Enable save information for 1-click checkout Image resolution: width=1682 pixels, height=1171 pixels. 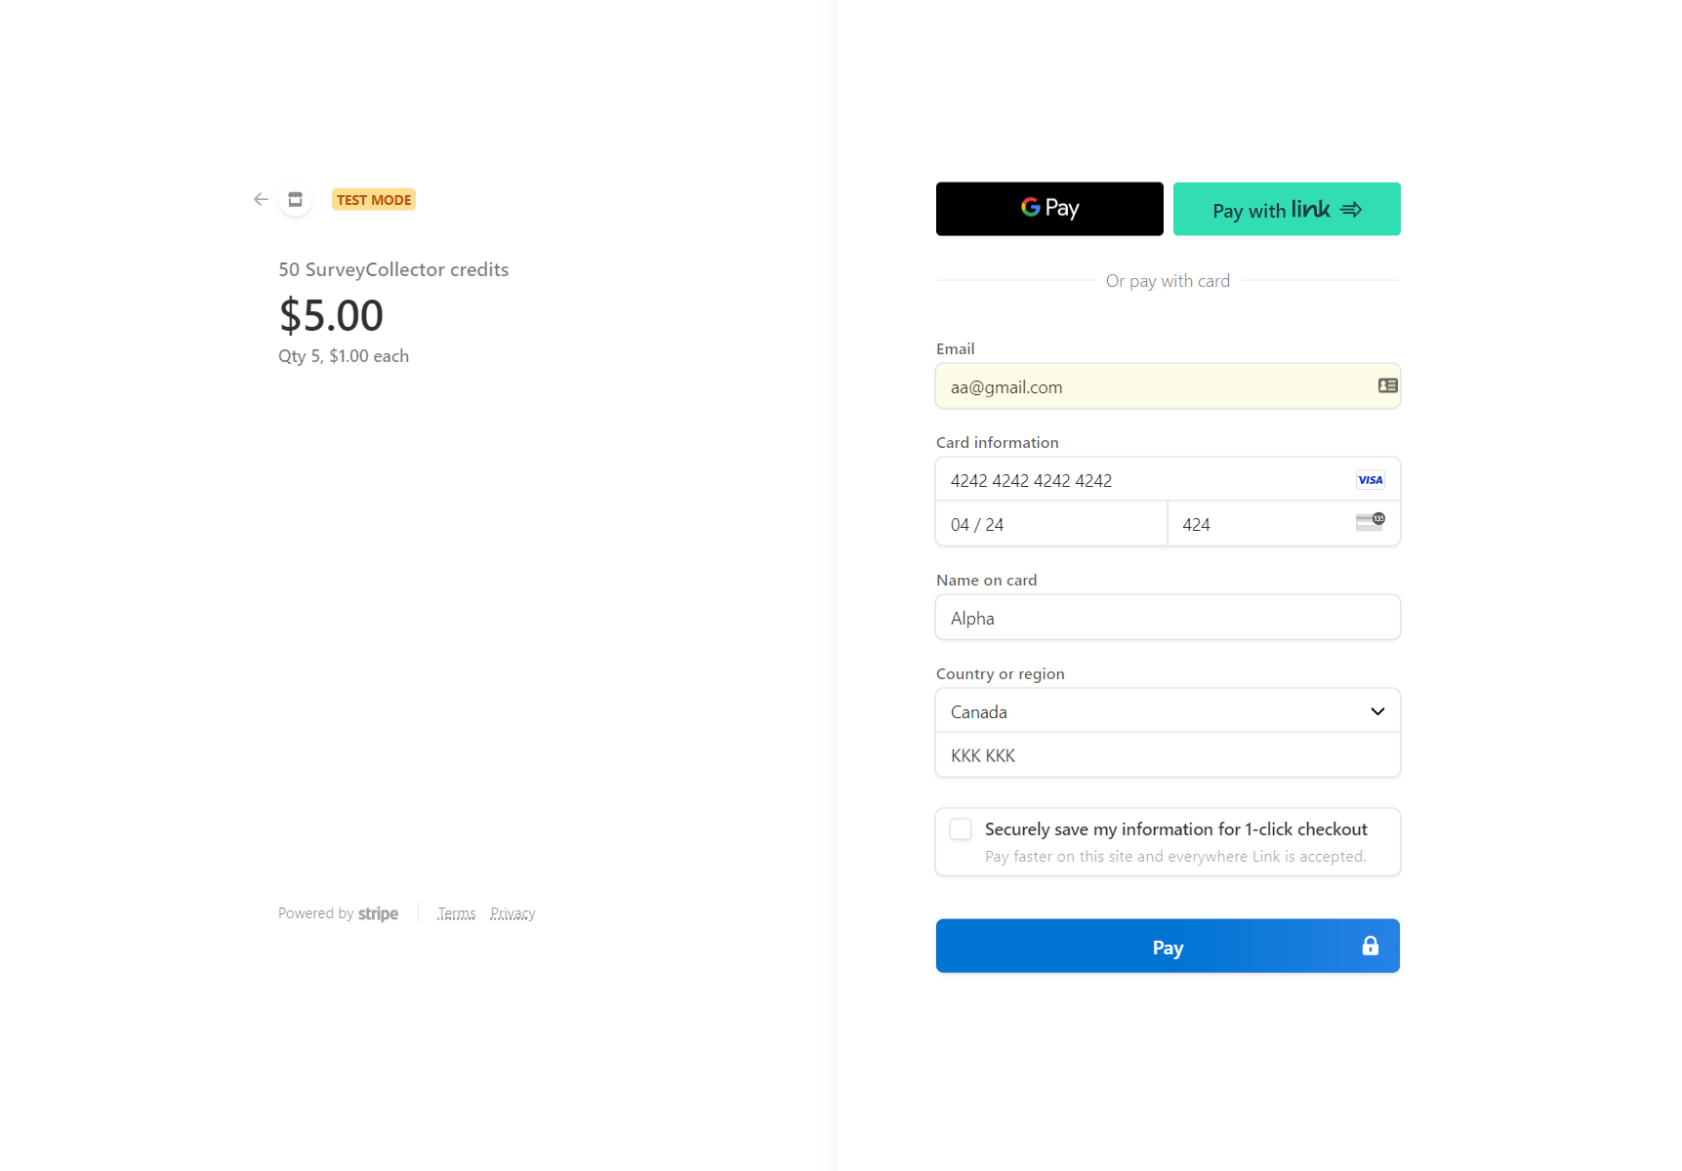(x=961, y=829)
